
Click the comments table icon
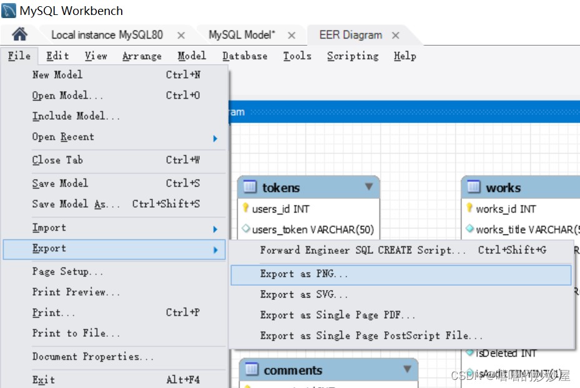pyautogui.click(x=252, y=370)
